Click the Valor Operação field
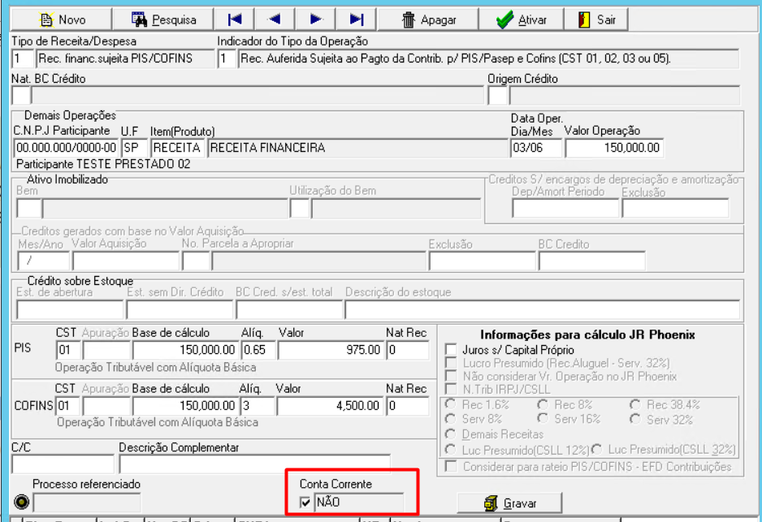 pyautogui.click(x=614, y=148)
